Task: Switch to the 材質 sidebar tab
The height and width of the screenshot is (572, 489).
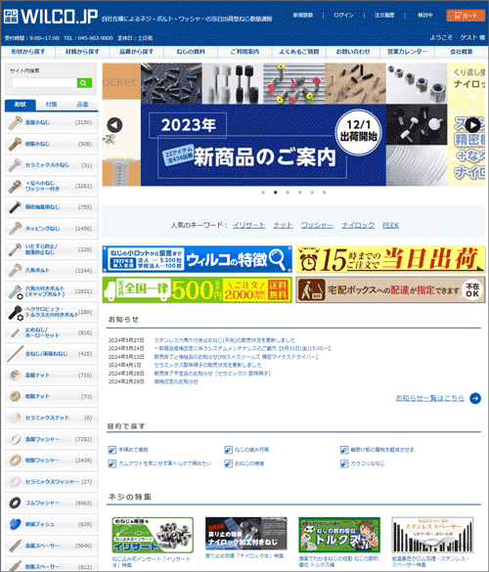Action: [x=52, y=105]
